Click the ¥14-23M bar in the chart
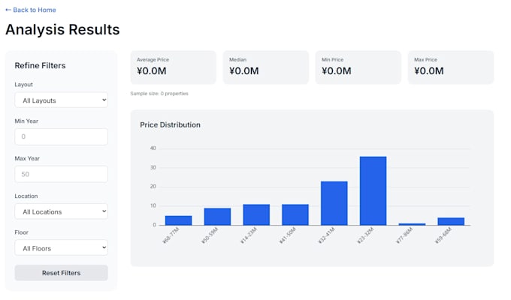This screenshot has width=511, height=300. (x=256, y=214)
